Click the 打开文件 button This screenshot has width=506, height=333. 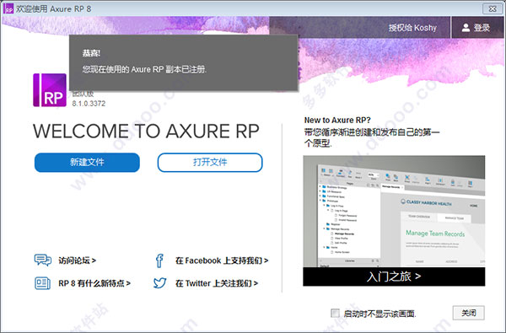pos(210,163)
